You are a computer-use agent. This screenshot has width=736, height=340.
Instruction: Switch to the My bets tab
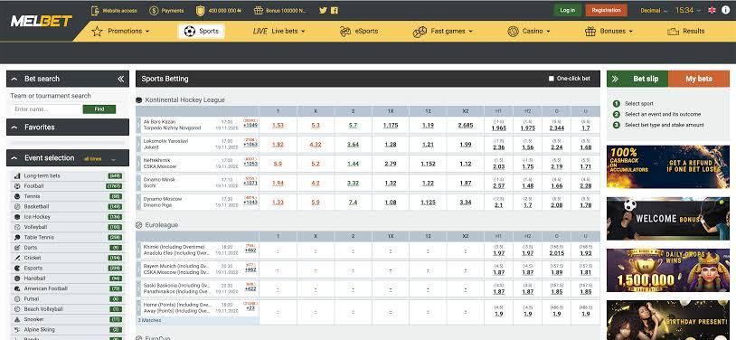699,79
